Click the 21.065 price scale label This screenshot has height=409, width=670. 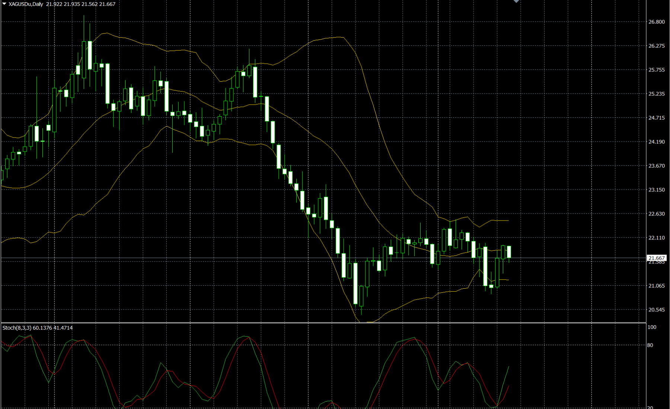[x=657, y=286]
